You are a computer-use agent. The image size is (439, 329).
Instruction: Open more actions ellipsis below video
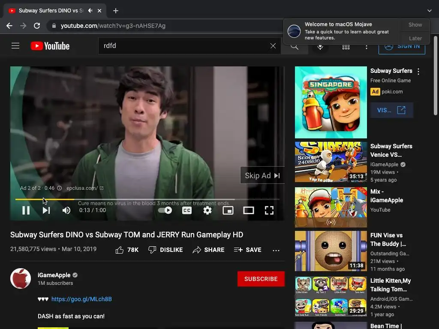(x=276, y=250)
